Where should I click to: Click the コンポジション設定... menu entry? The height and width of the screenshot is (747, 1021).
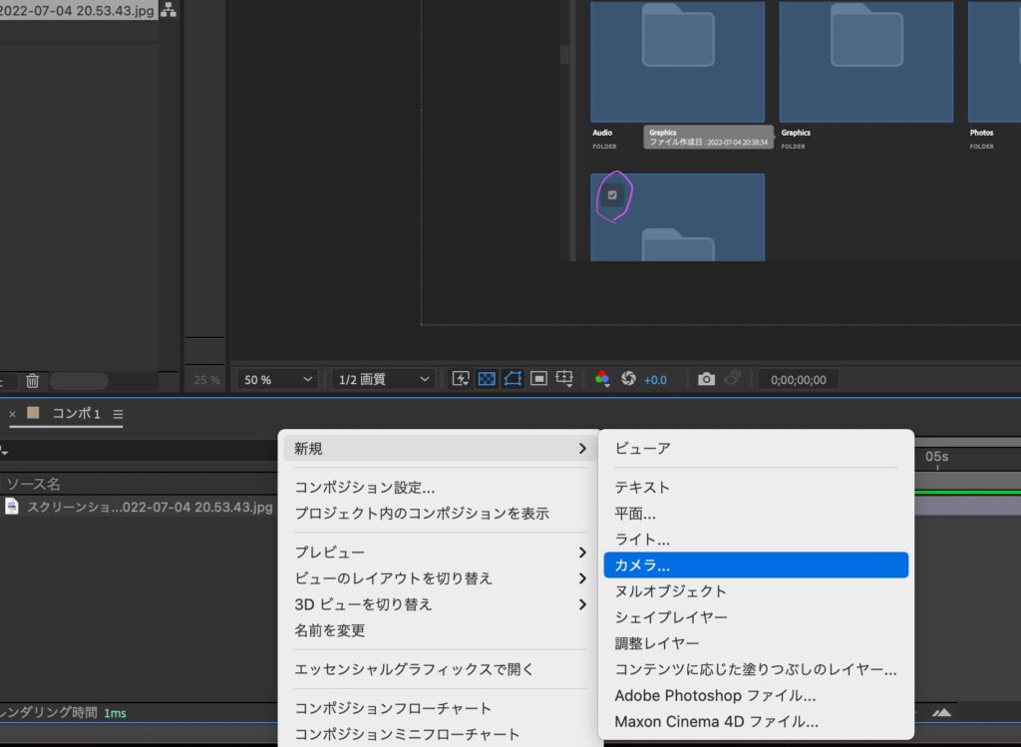[365, 488]
